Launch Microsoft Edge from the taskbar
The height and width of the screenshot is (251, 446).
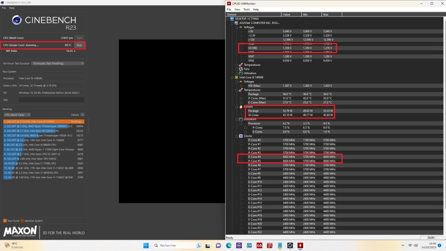point(229,246)
